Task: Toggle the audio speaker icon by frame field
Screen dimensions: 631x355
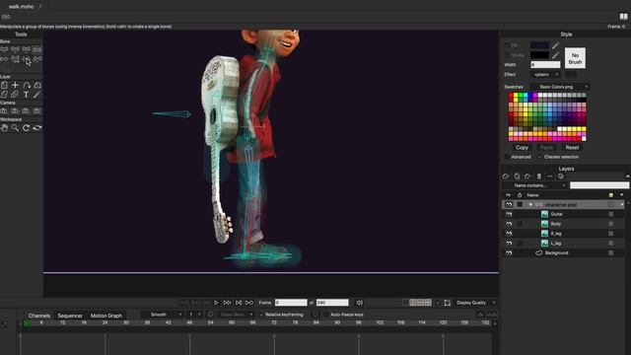Action: tap(359, 303)
